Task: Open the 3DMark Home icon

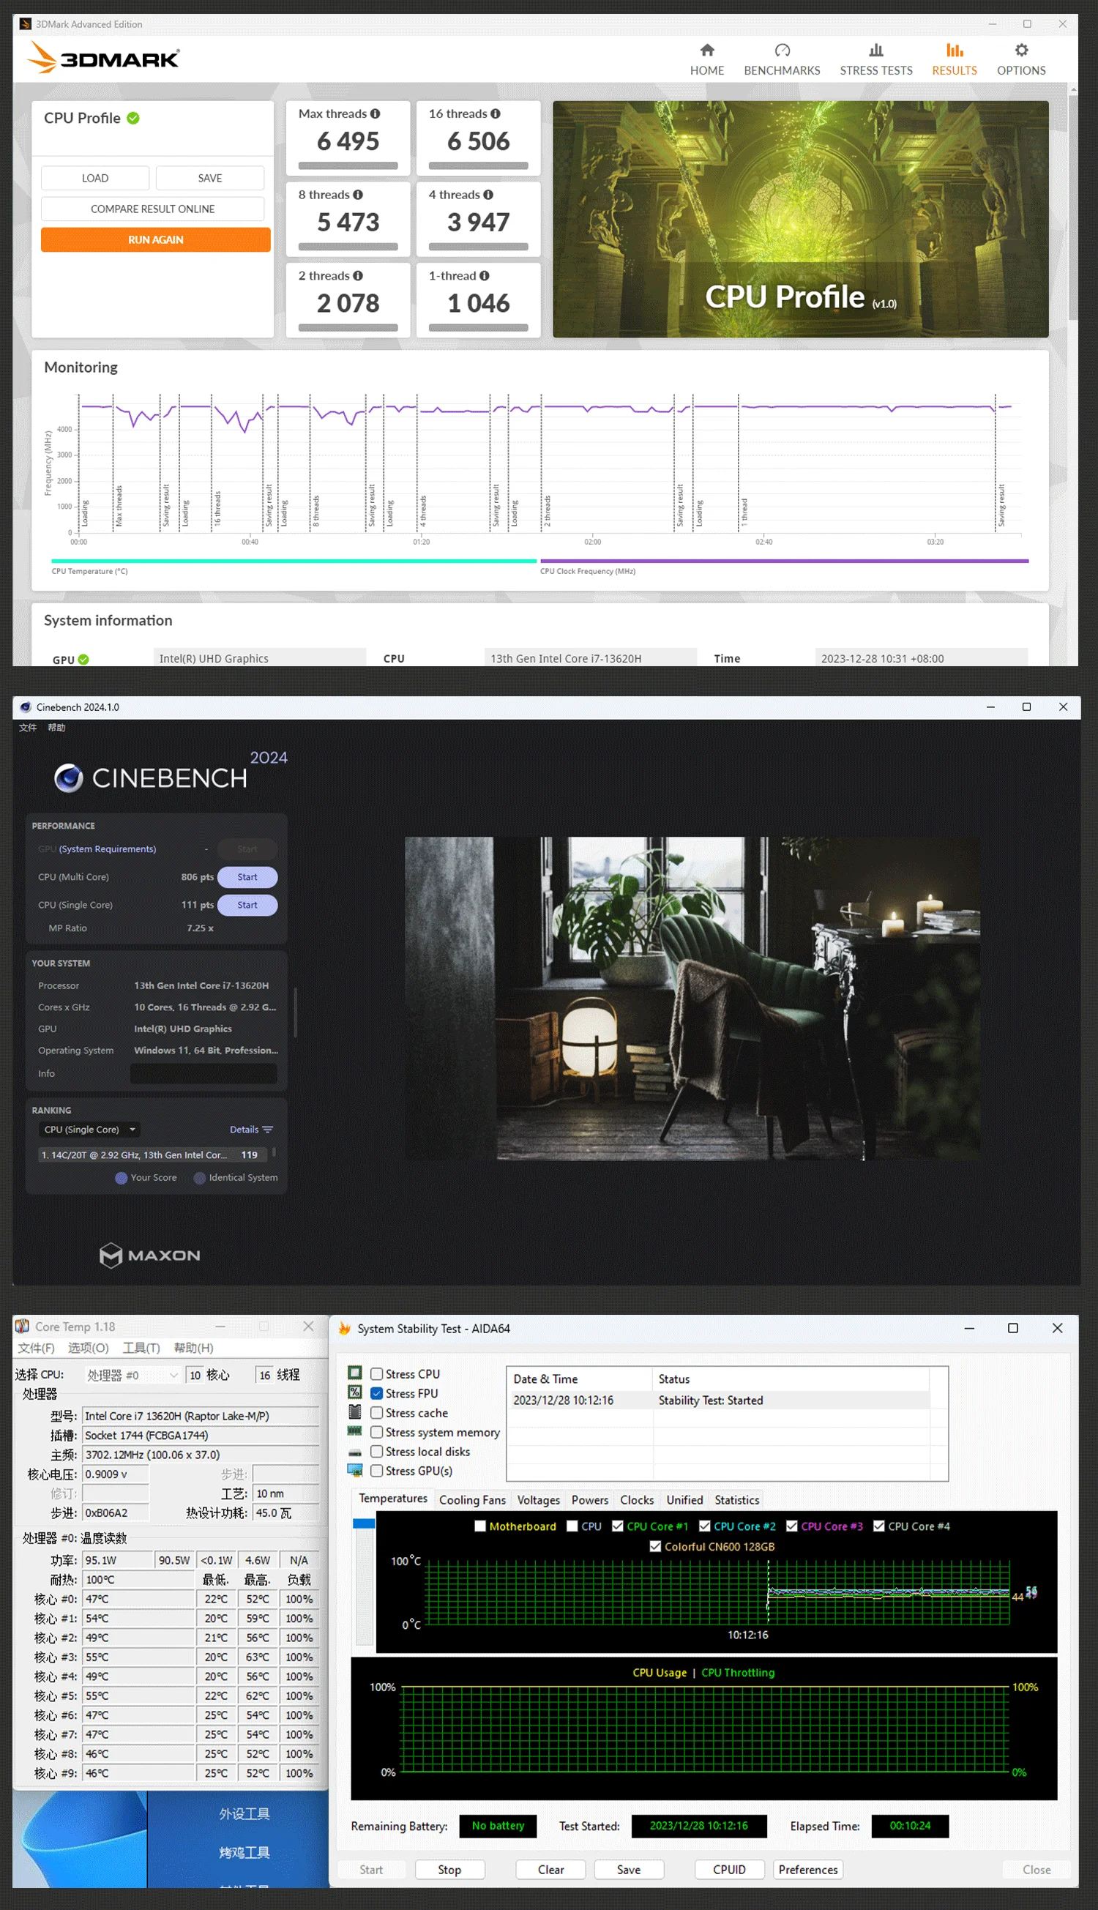Action: [706, 51]
